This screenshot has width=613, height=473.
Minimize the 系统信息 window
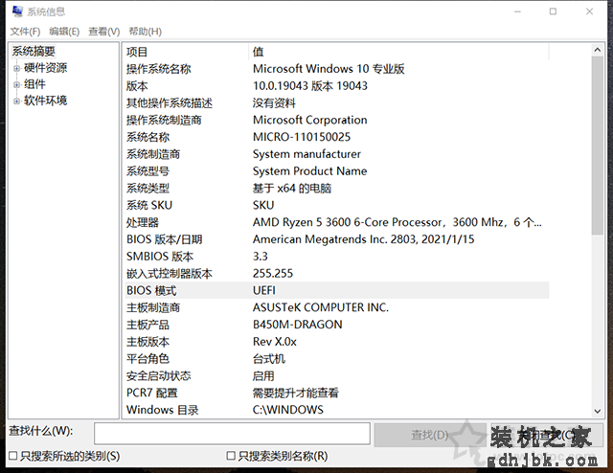(517, 11)
